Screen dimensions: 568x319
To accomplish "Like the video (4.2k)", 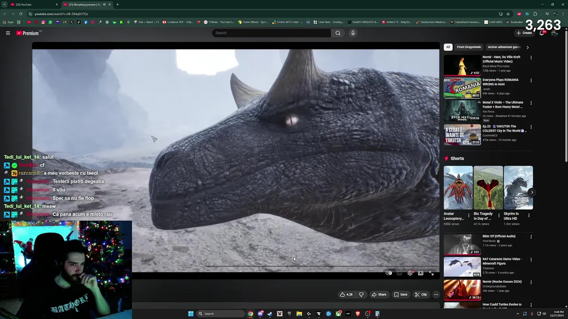I will tap(346, 295).
